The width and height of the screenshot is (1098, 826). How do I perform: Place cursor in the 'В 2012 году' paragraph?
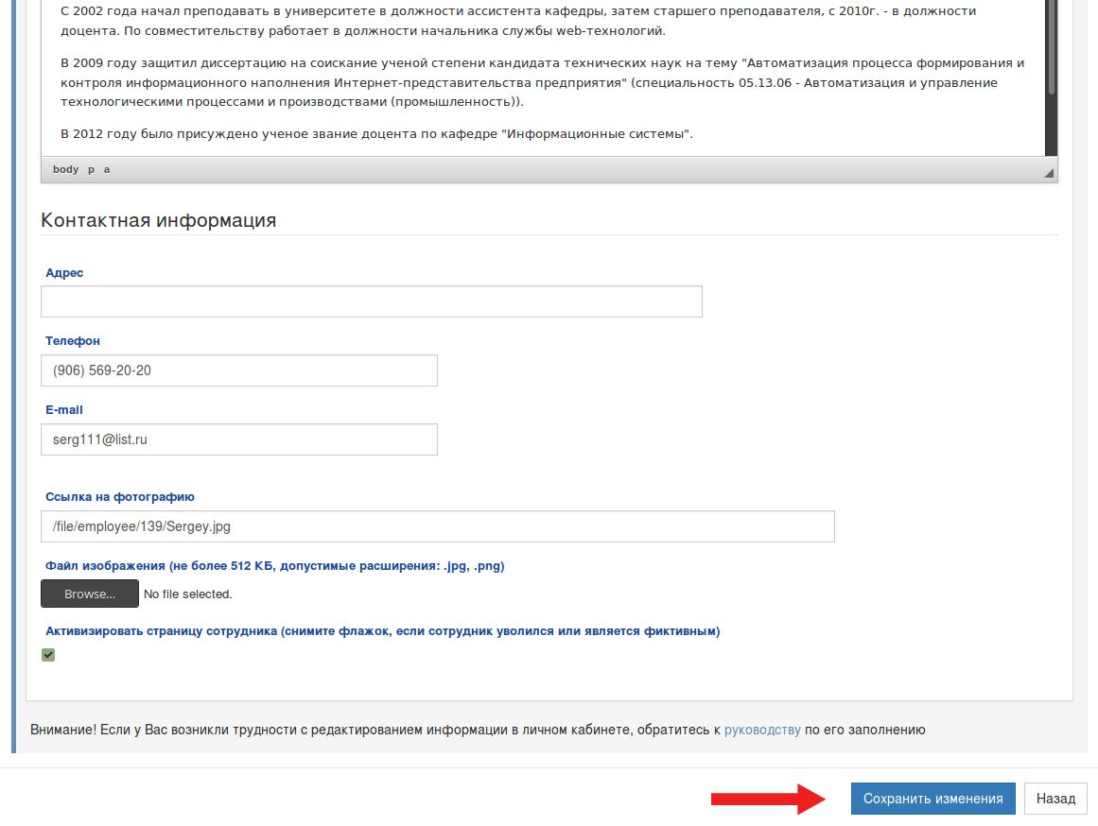pyautogui.click(x=376, y=134)
